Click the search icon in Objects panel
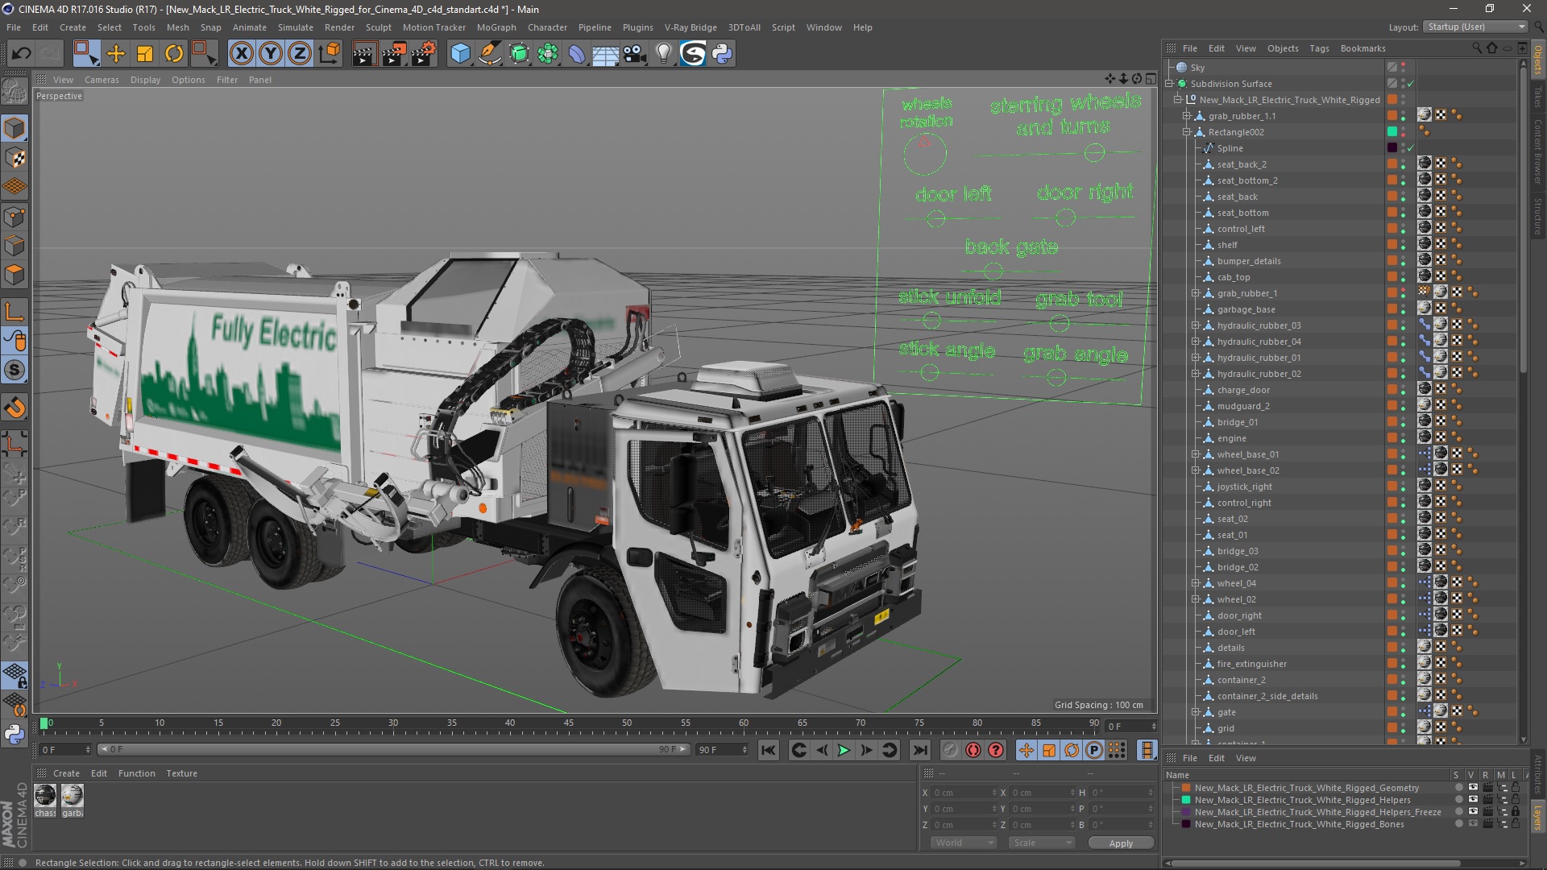 pyautogui.click(x=1476, y=48)
